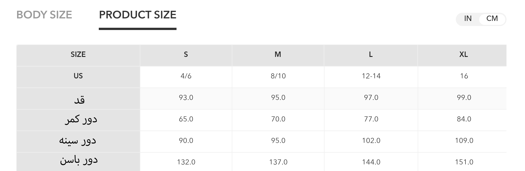
Task: Switch units to CM
Action: click(x=492, y=19)
